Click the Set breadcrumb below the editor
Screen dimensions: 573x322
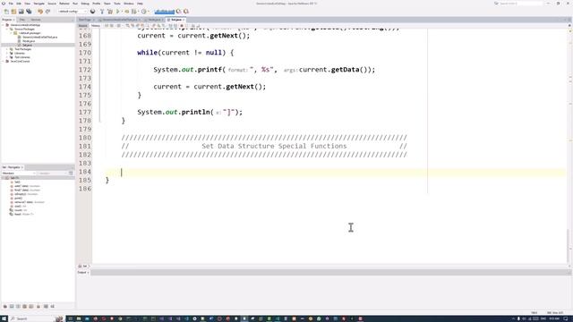click(83, 267)
